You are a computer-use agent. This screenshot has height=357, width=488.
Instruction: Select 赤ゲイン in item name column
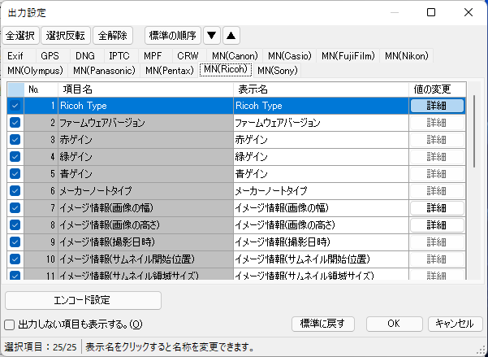click(x=145, y=140)
